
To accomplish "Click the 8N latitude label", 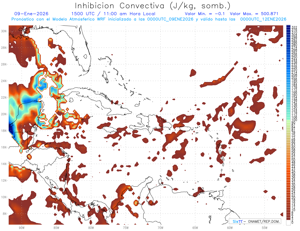I will [5, 214].
